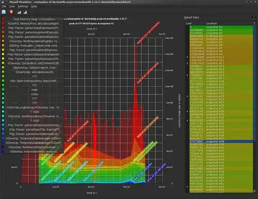Open a massif file with toolbar icon
The image size is (258, 199).
[4, 12]
